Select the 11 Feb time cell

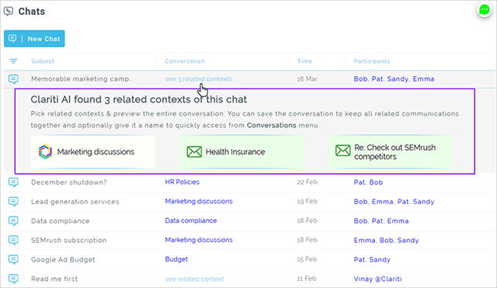307,279
